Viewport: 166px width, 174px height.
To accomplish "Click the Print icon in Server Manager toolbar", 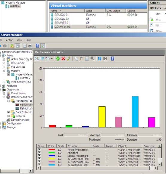I will coord(30,46).
